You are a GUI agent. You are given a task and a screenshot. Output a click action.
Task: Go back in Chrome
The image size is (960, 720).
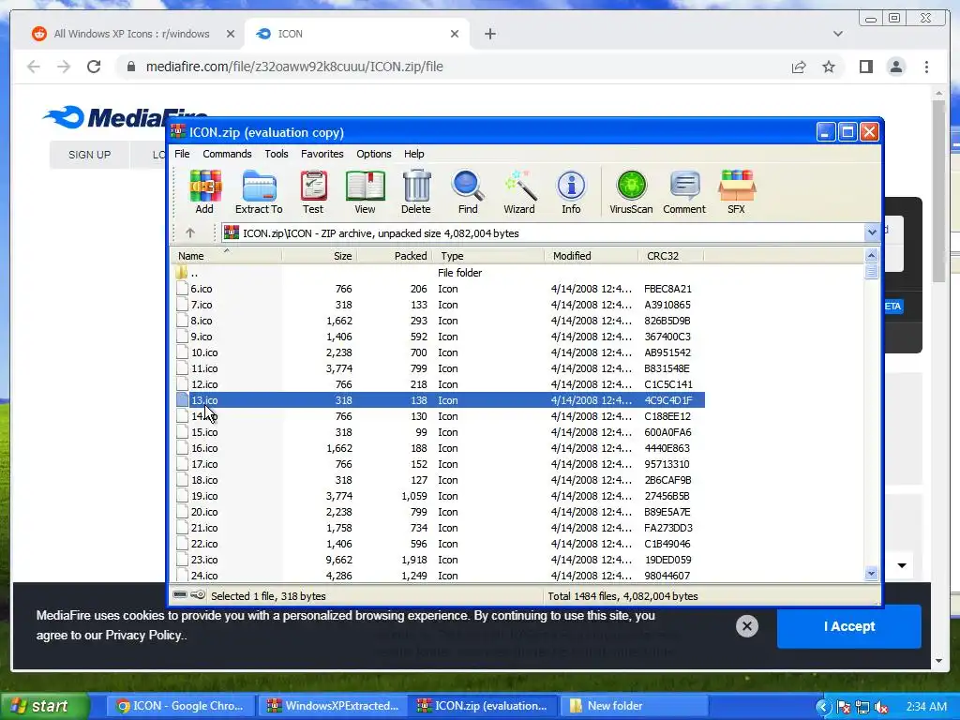tap(34, 67)
